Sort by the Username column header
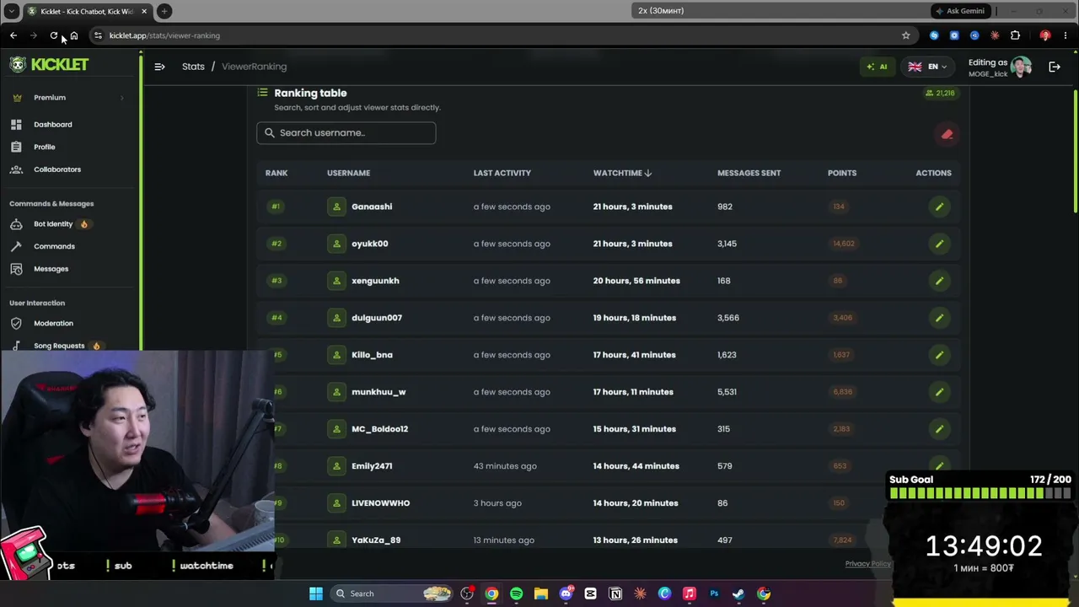Screen dimensions: 1079x607 (x=348, y=173)
